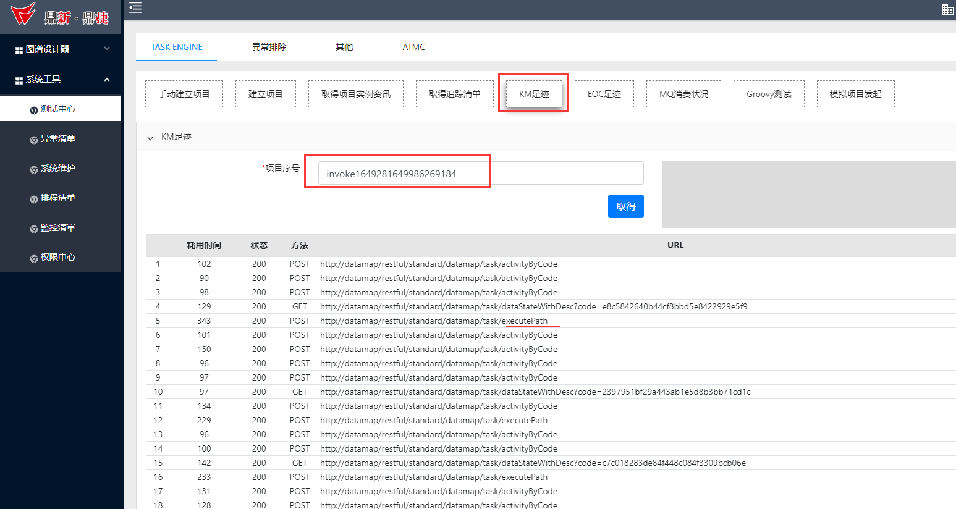956x509 pixels.
Task: Click the row 10 dataStateWithDesc URL
Action: tap(535, 392)
